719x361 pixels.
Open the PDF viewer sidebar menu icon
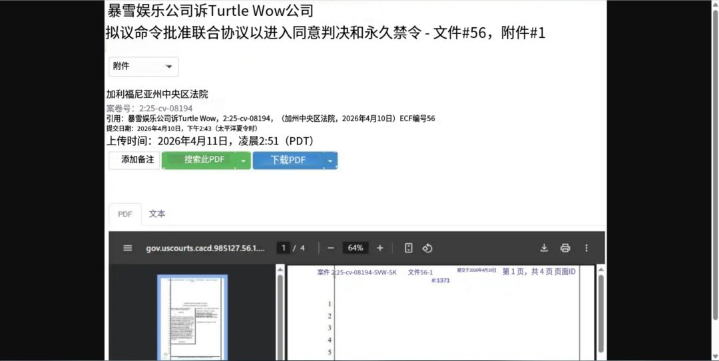(127, 248)
